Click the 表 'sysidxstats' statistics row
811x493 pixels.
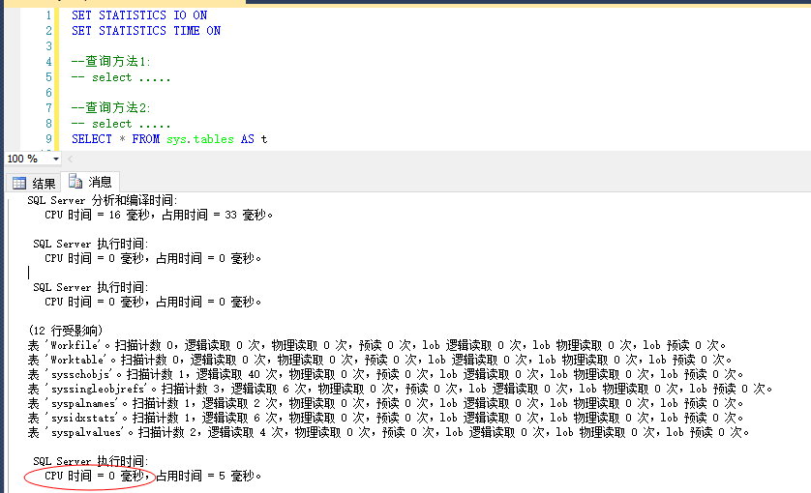[x=385, y=418]
